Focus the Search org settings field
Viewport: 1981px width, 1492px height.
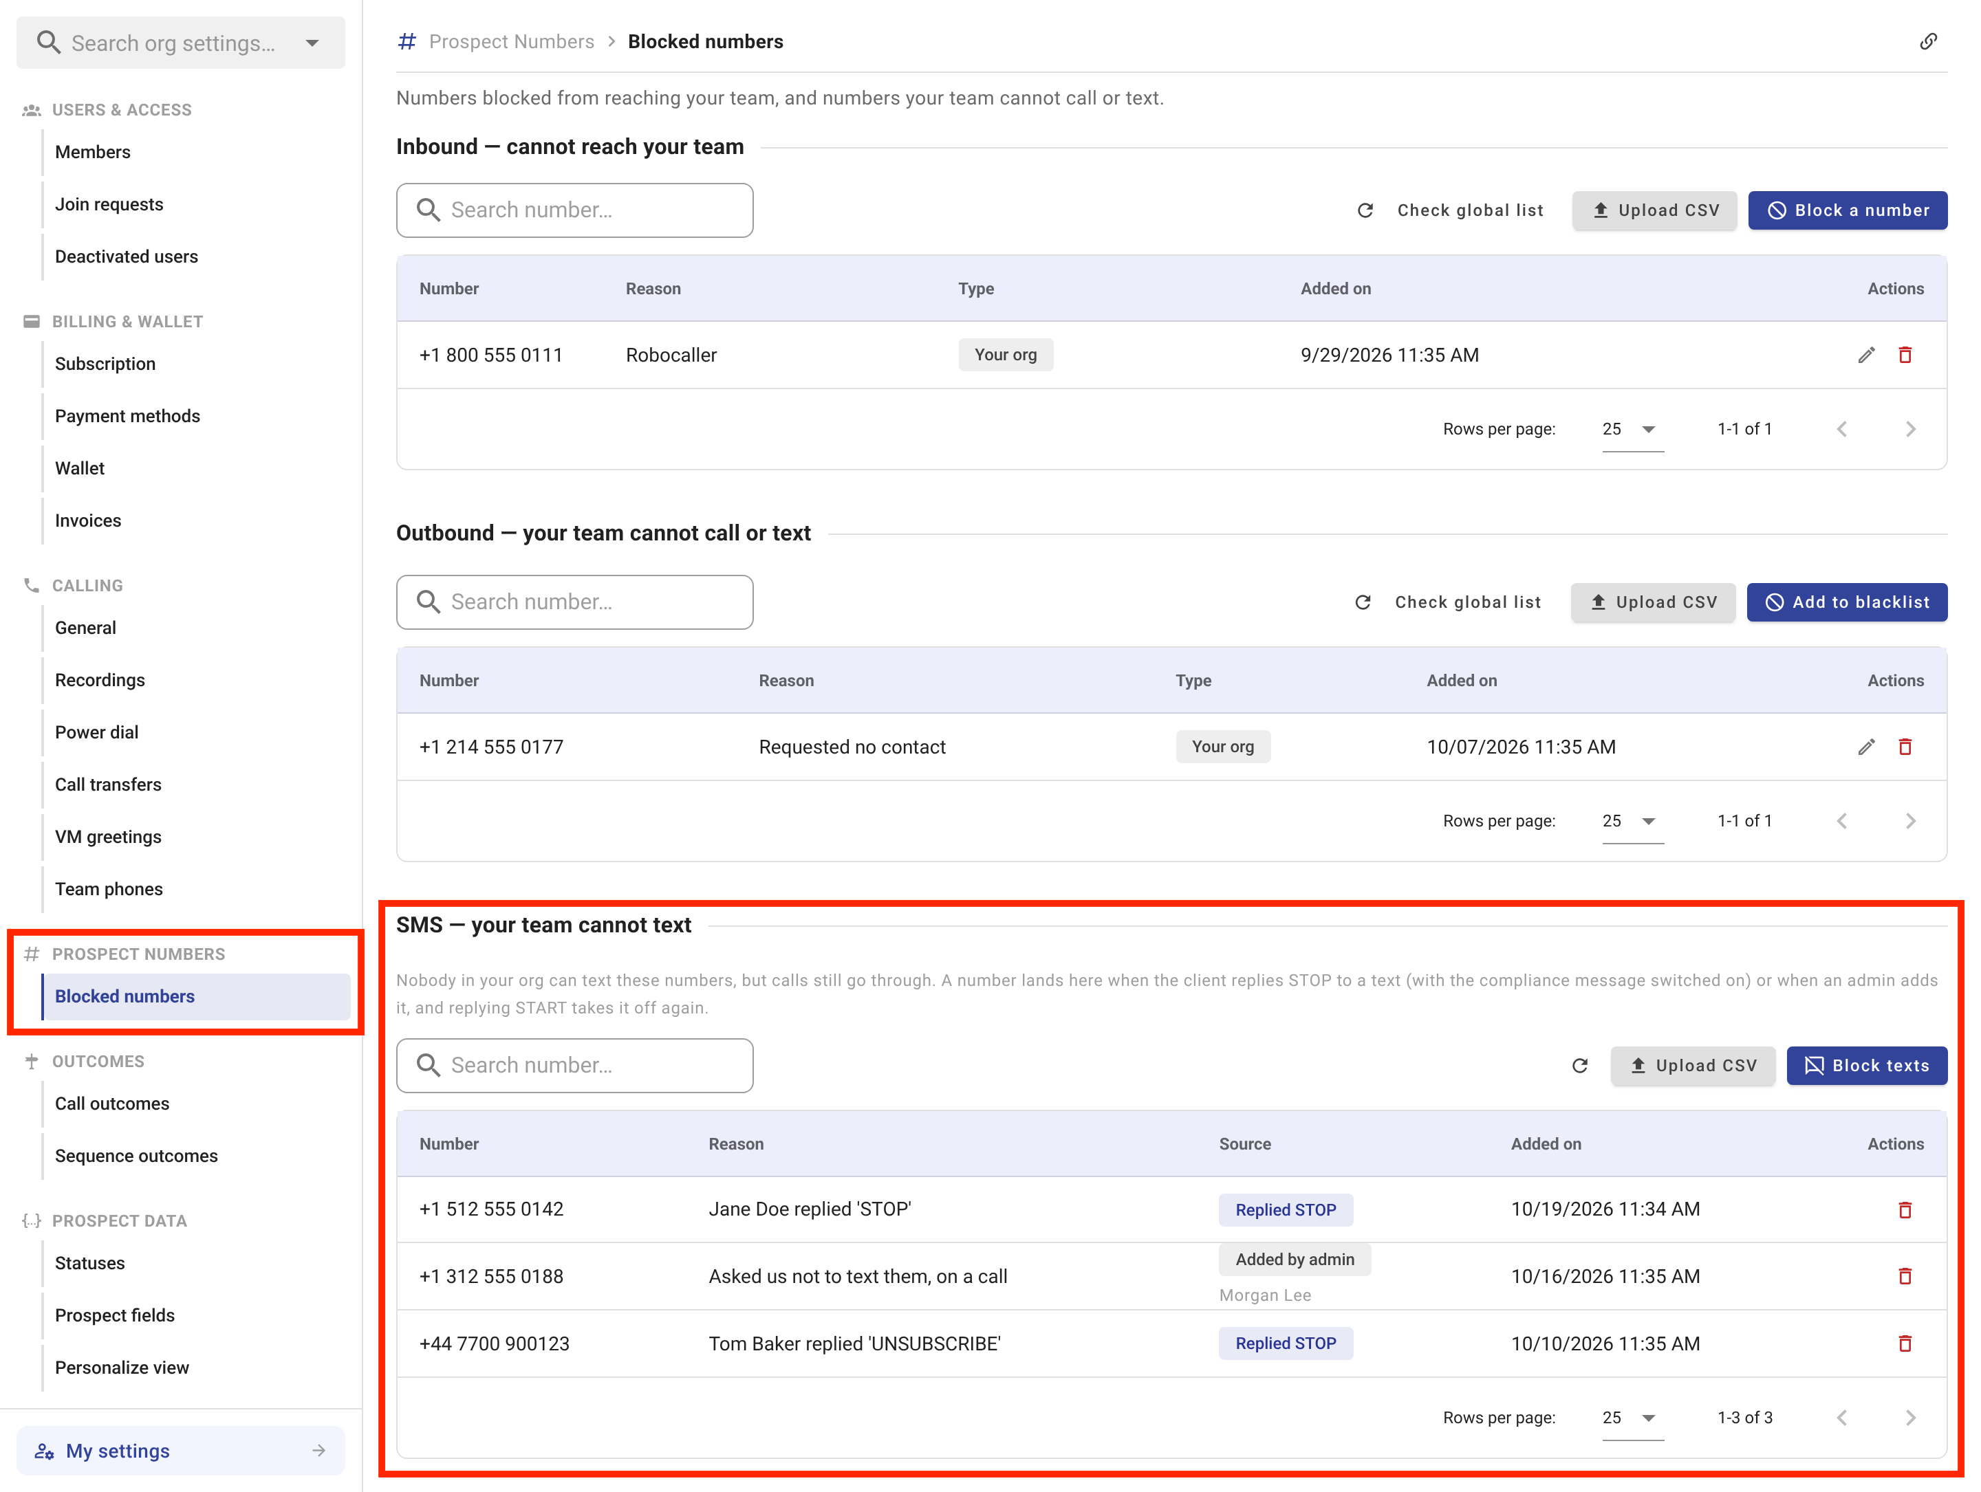pos(181,43)
